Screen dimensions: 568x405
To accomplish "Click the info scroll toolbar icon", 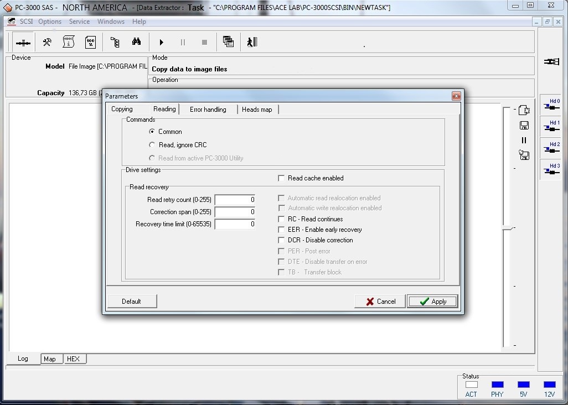I will pyautogui.click(x=69, y=43).
